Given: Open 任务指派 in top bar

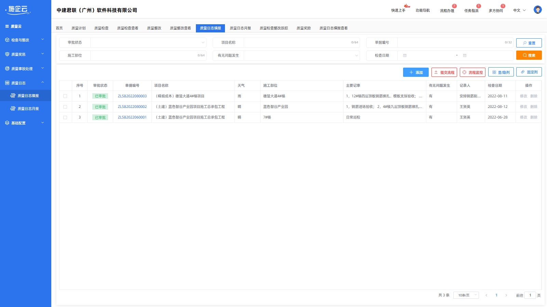Looking at the screenshot, I should tap(471, 11).
